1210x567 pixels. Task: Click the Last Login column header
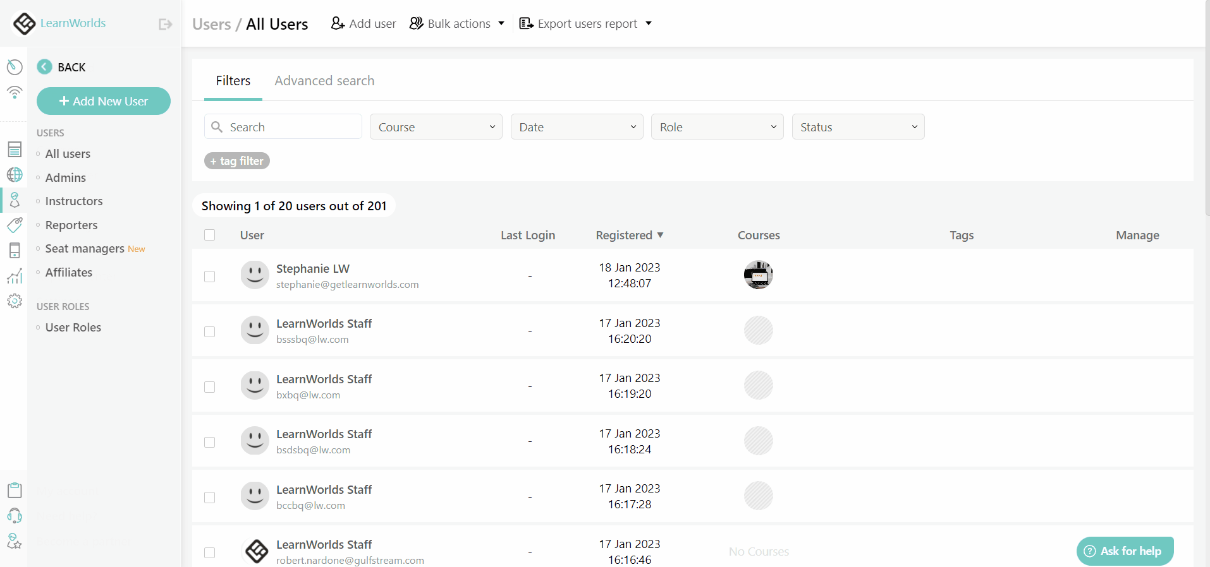tap(528, 235)
